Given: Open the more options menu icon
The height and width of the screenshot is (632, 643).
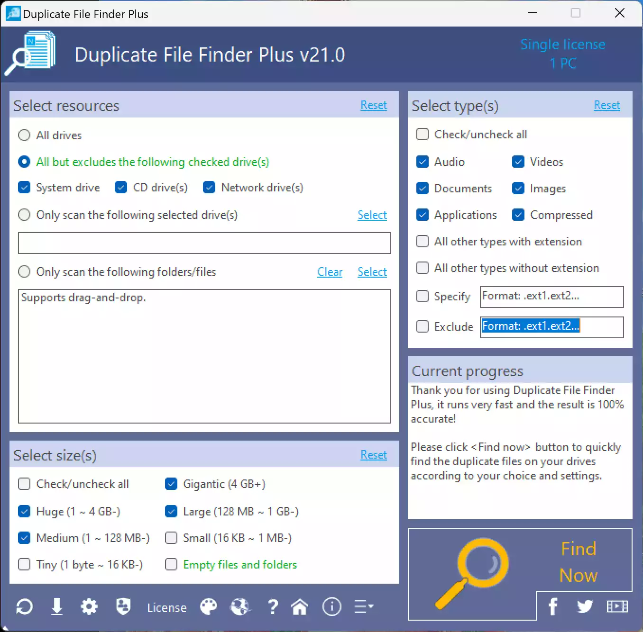Looking at the screenshot, I should pyautogui.click(x=364, y=606).
